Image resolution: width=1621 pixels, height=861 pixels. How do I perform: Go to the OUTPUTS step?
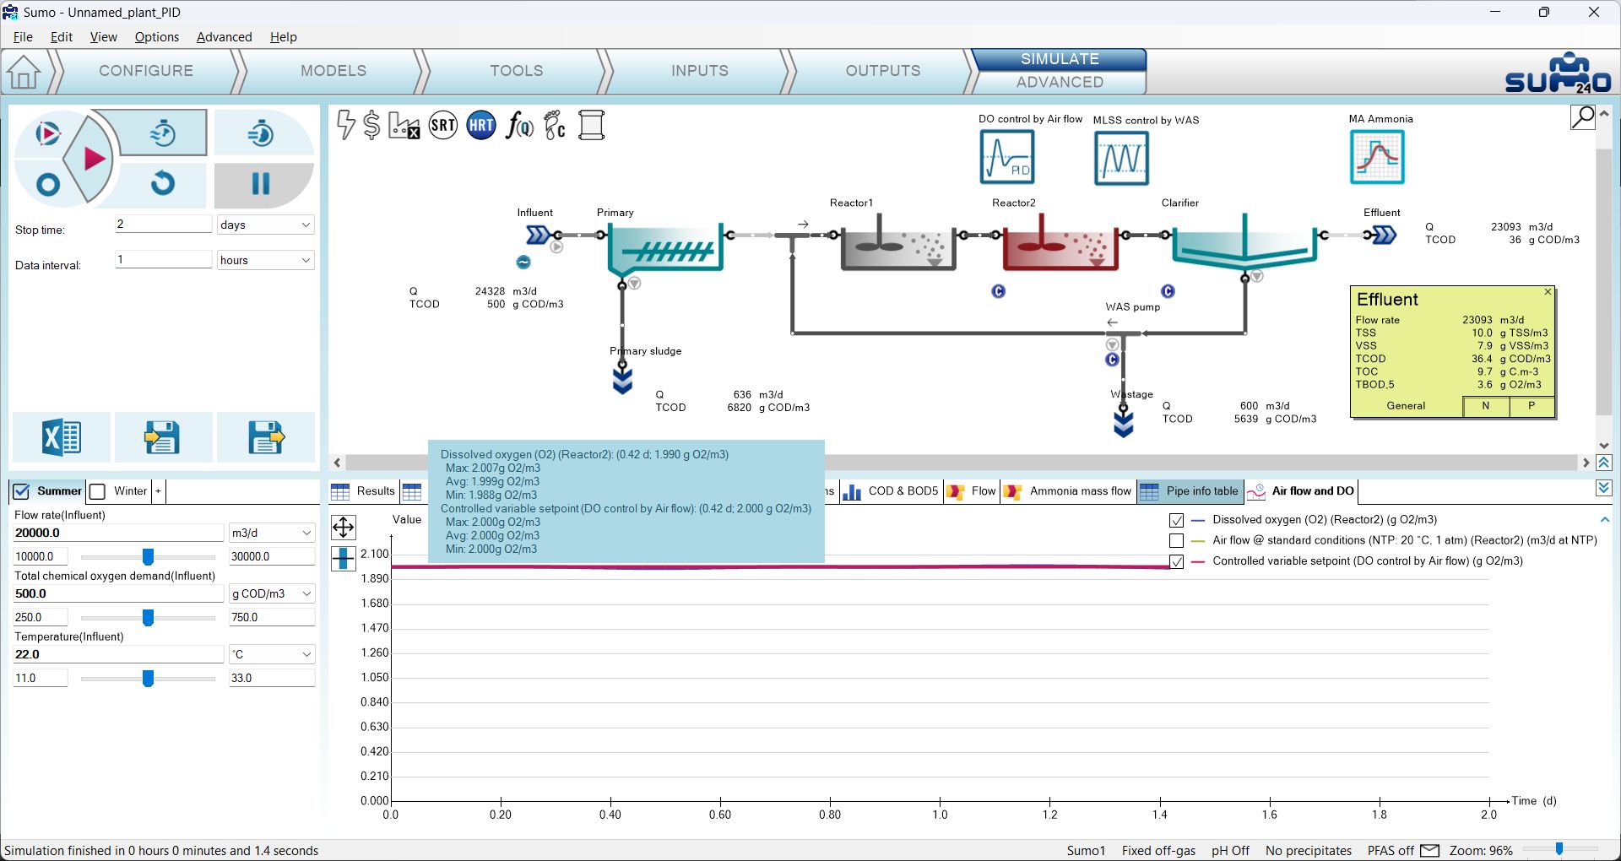[883, 71]
